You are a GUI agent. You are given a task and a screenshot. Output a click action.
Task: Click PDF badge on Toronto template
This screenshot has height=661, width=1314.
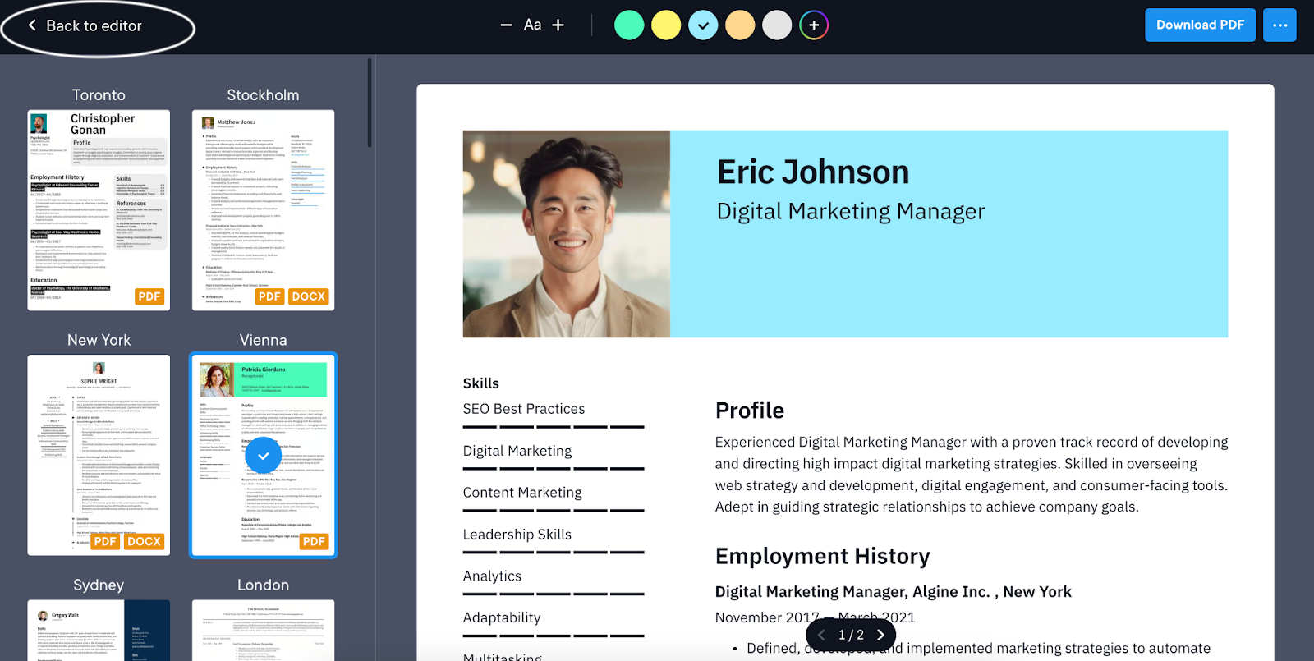(x=149, y=296)
